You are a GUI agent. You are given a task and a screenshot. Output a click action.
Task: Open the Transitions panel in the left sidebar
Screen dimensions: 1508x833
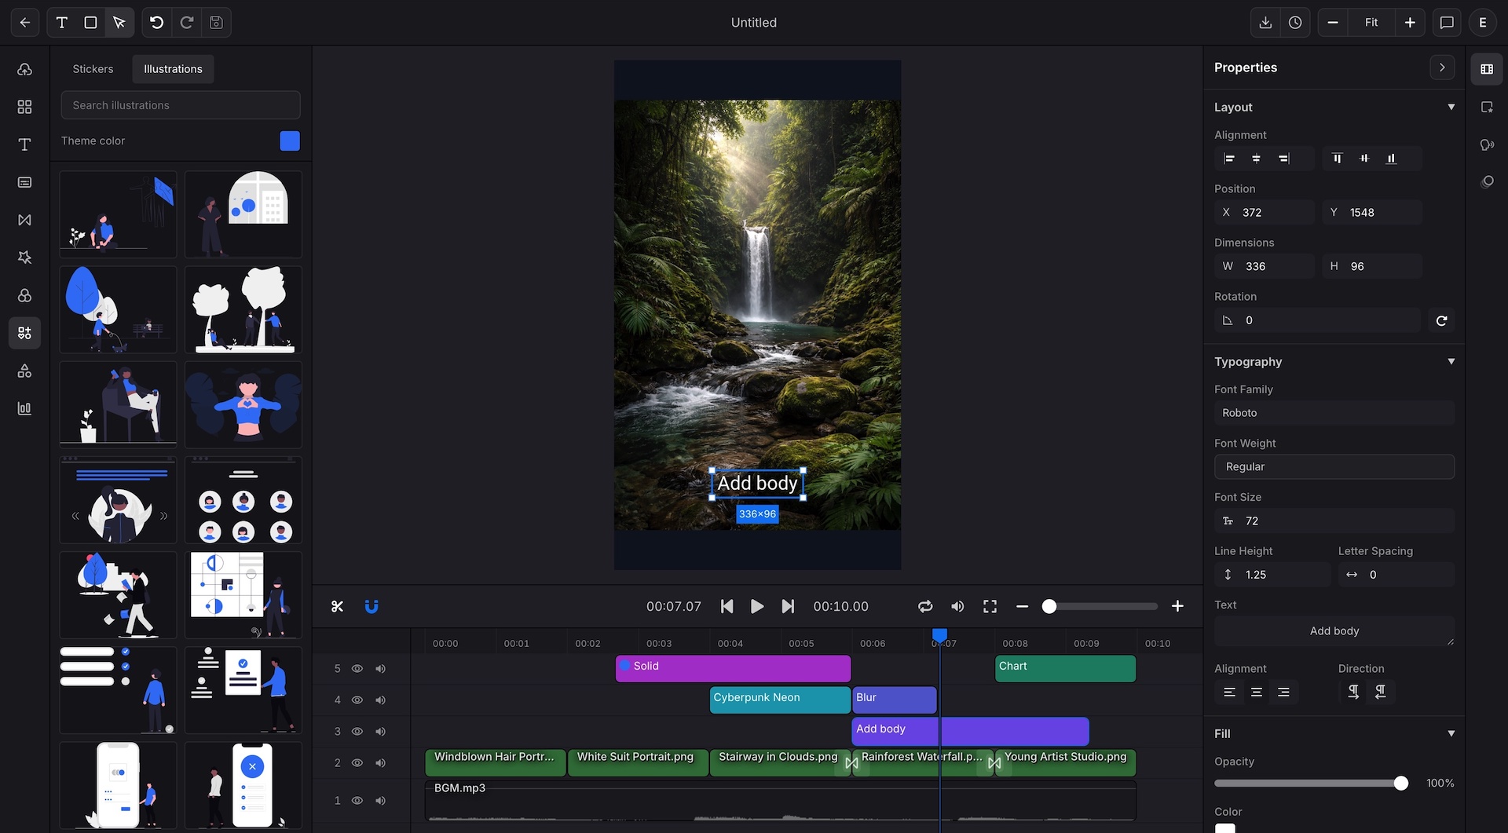pyautogui.click(x=24, y=221)
